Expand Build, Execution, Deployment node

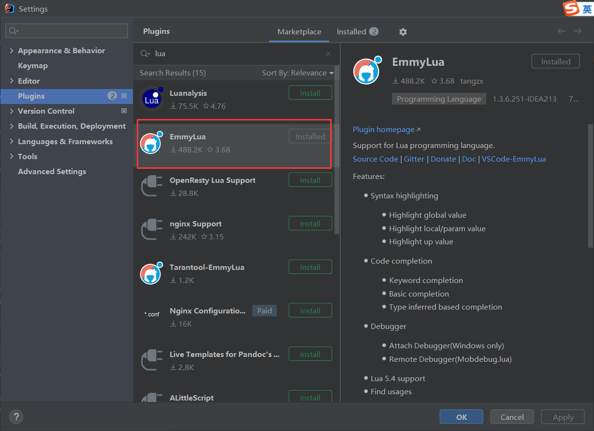pyautogui.click(x=12, y=126)
